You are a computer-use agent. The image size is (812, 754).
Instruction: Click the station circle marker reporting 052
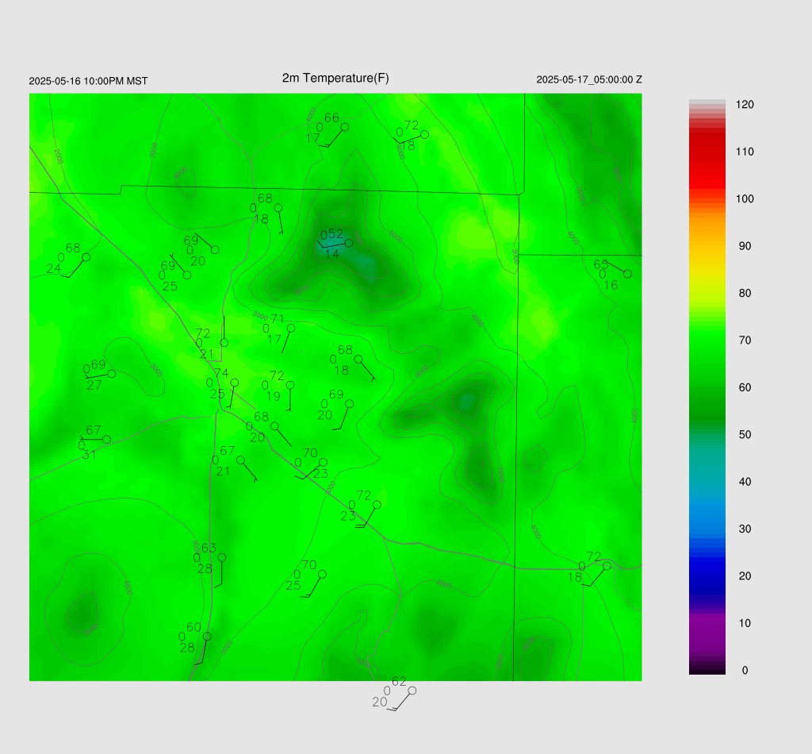[x=349, y=243]
